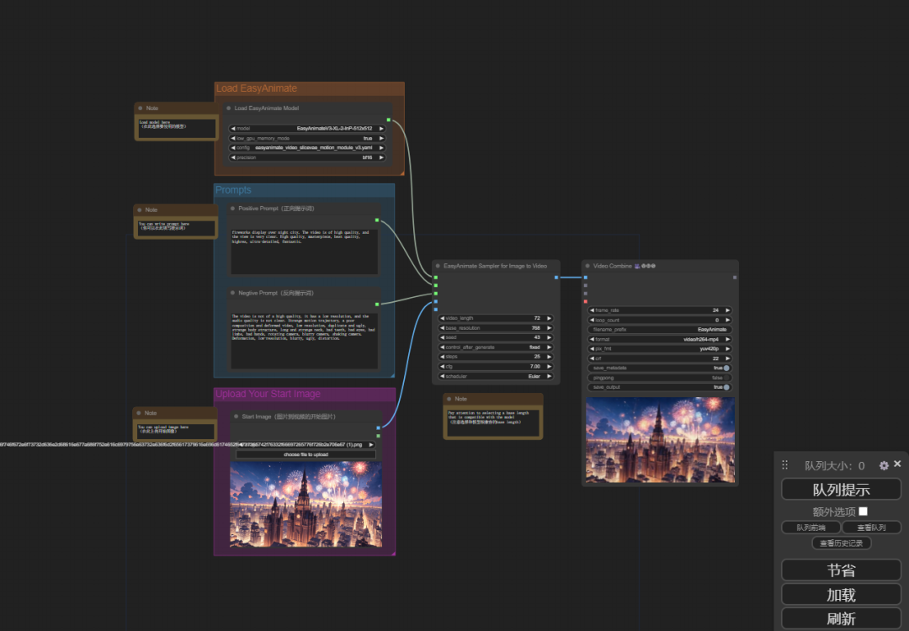Click blue images input socket of Video Combine
The width and height of the screenshot is (909, 631).
pos(586,278)
